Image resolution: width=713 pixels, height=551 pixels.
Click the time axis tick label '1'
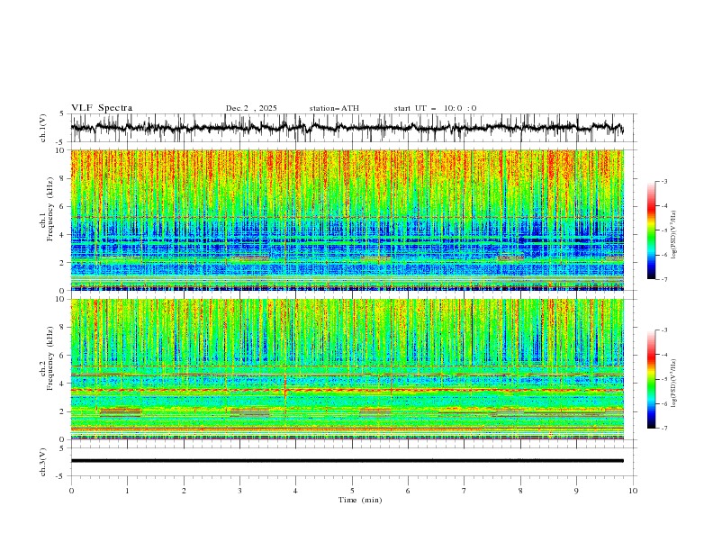(127, 491)
